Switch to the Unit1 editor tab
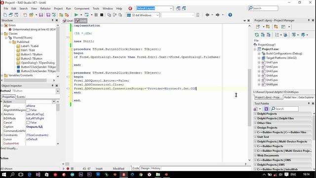The width and height of the screenshot is (316, 178). click(68, 21)
